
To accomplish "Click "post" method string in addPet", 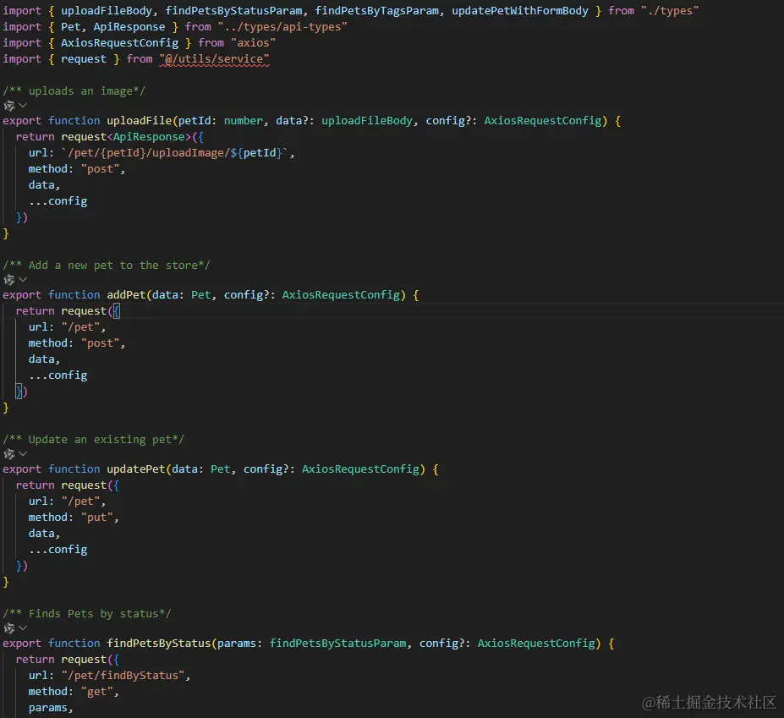I will click(x=100, y=343).
